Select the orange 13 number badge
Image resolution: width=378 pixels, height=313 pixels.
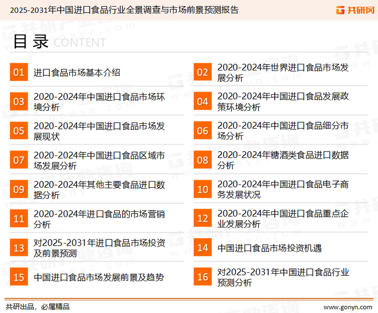pos(19,248)
